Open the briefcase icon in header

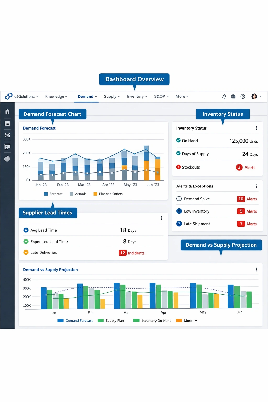point(233,97)
